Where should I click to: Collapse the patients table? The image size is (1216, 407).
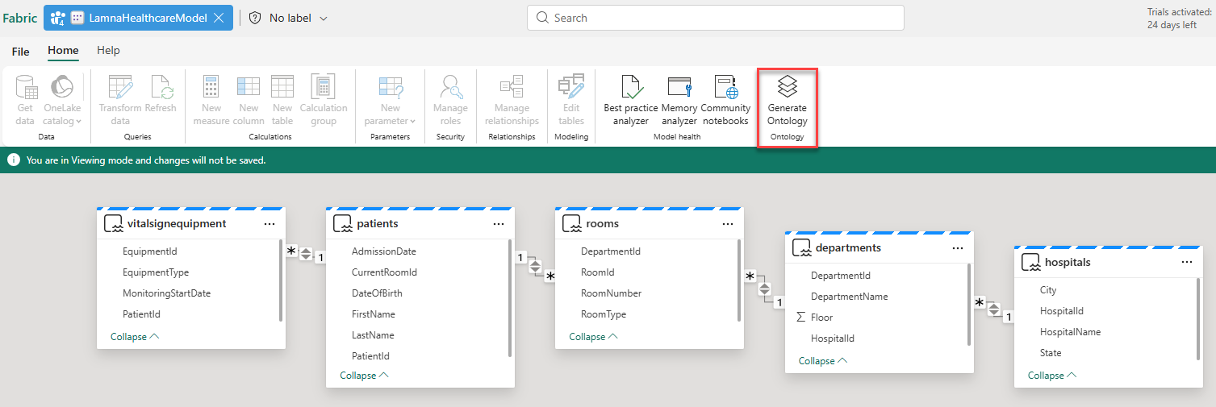coord(364,376)
